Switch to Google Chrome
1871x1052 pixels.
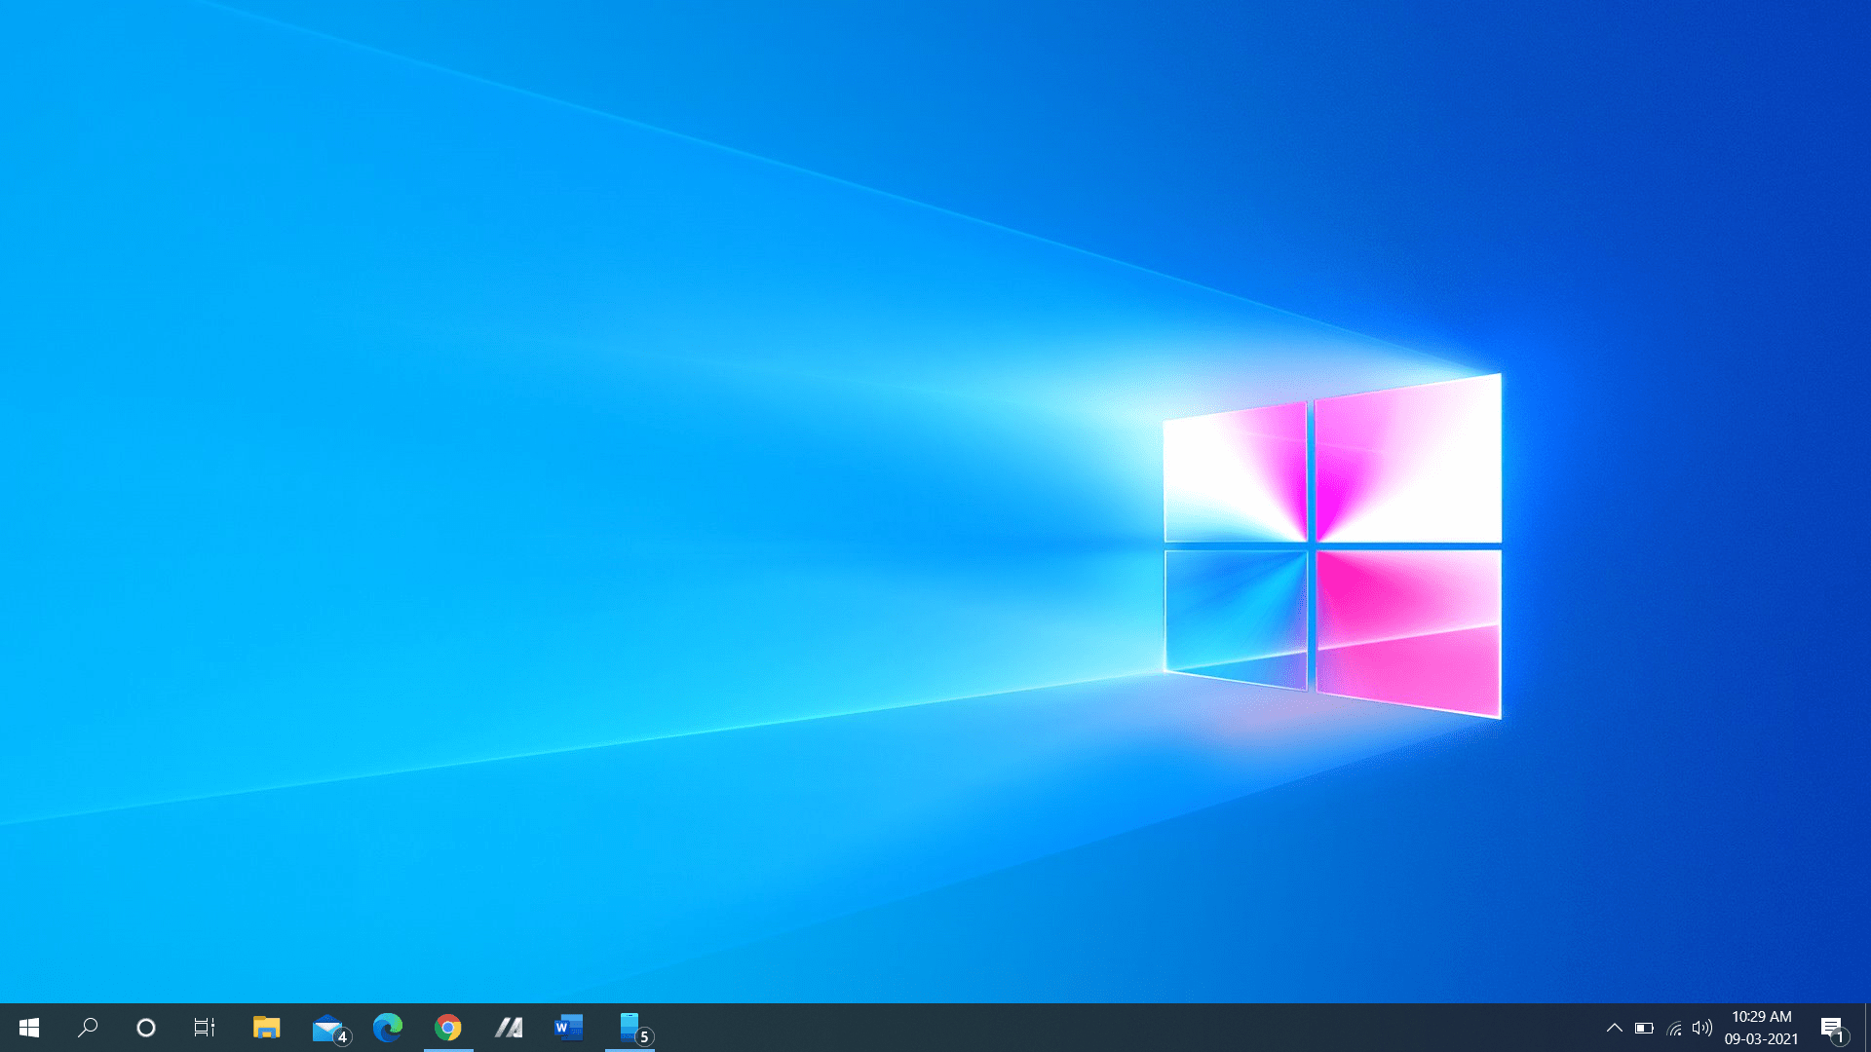448,1028
